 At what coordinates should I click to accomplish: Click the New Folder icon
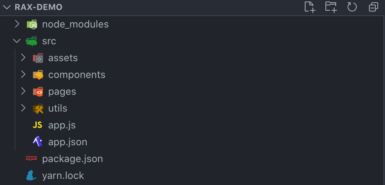(x=331, y=7)
